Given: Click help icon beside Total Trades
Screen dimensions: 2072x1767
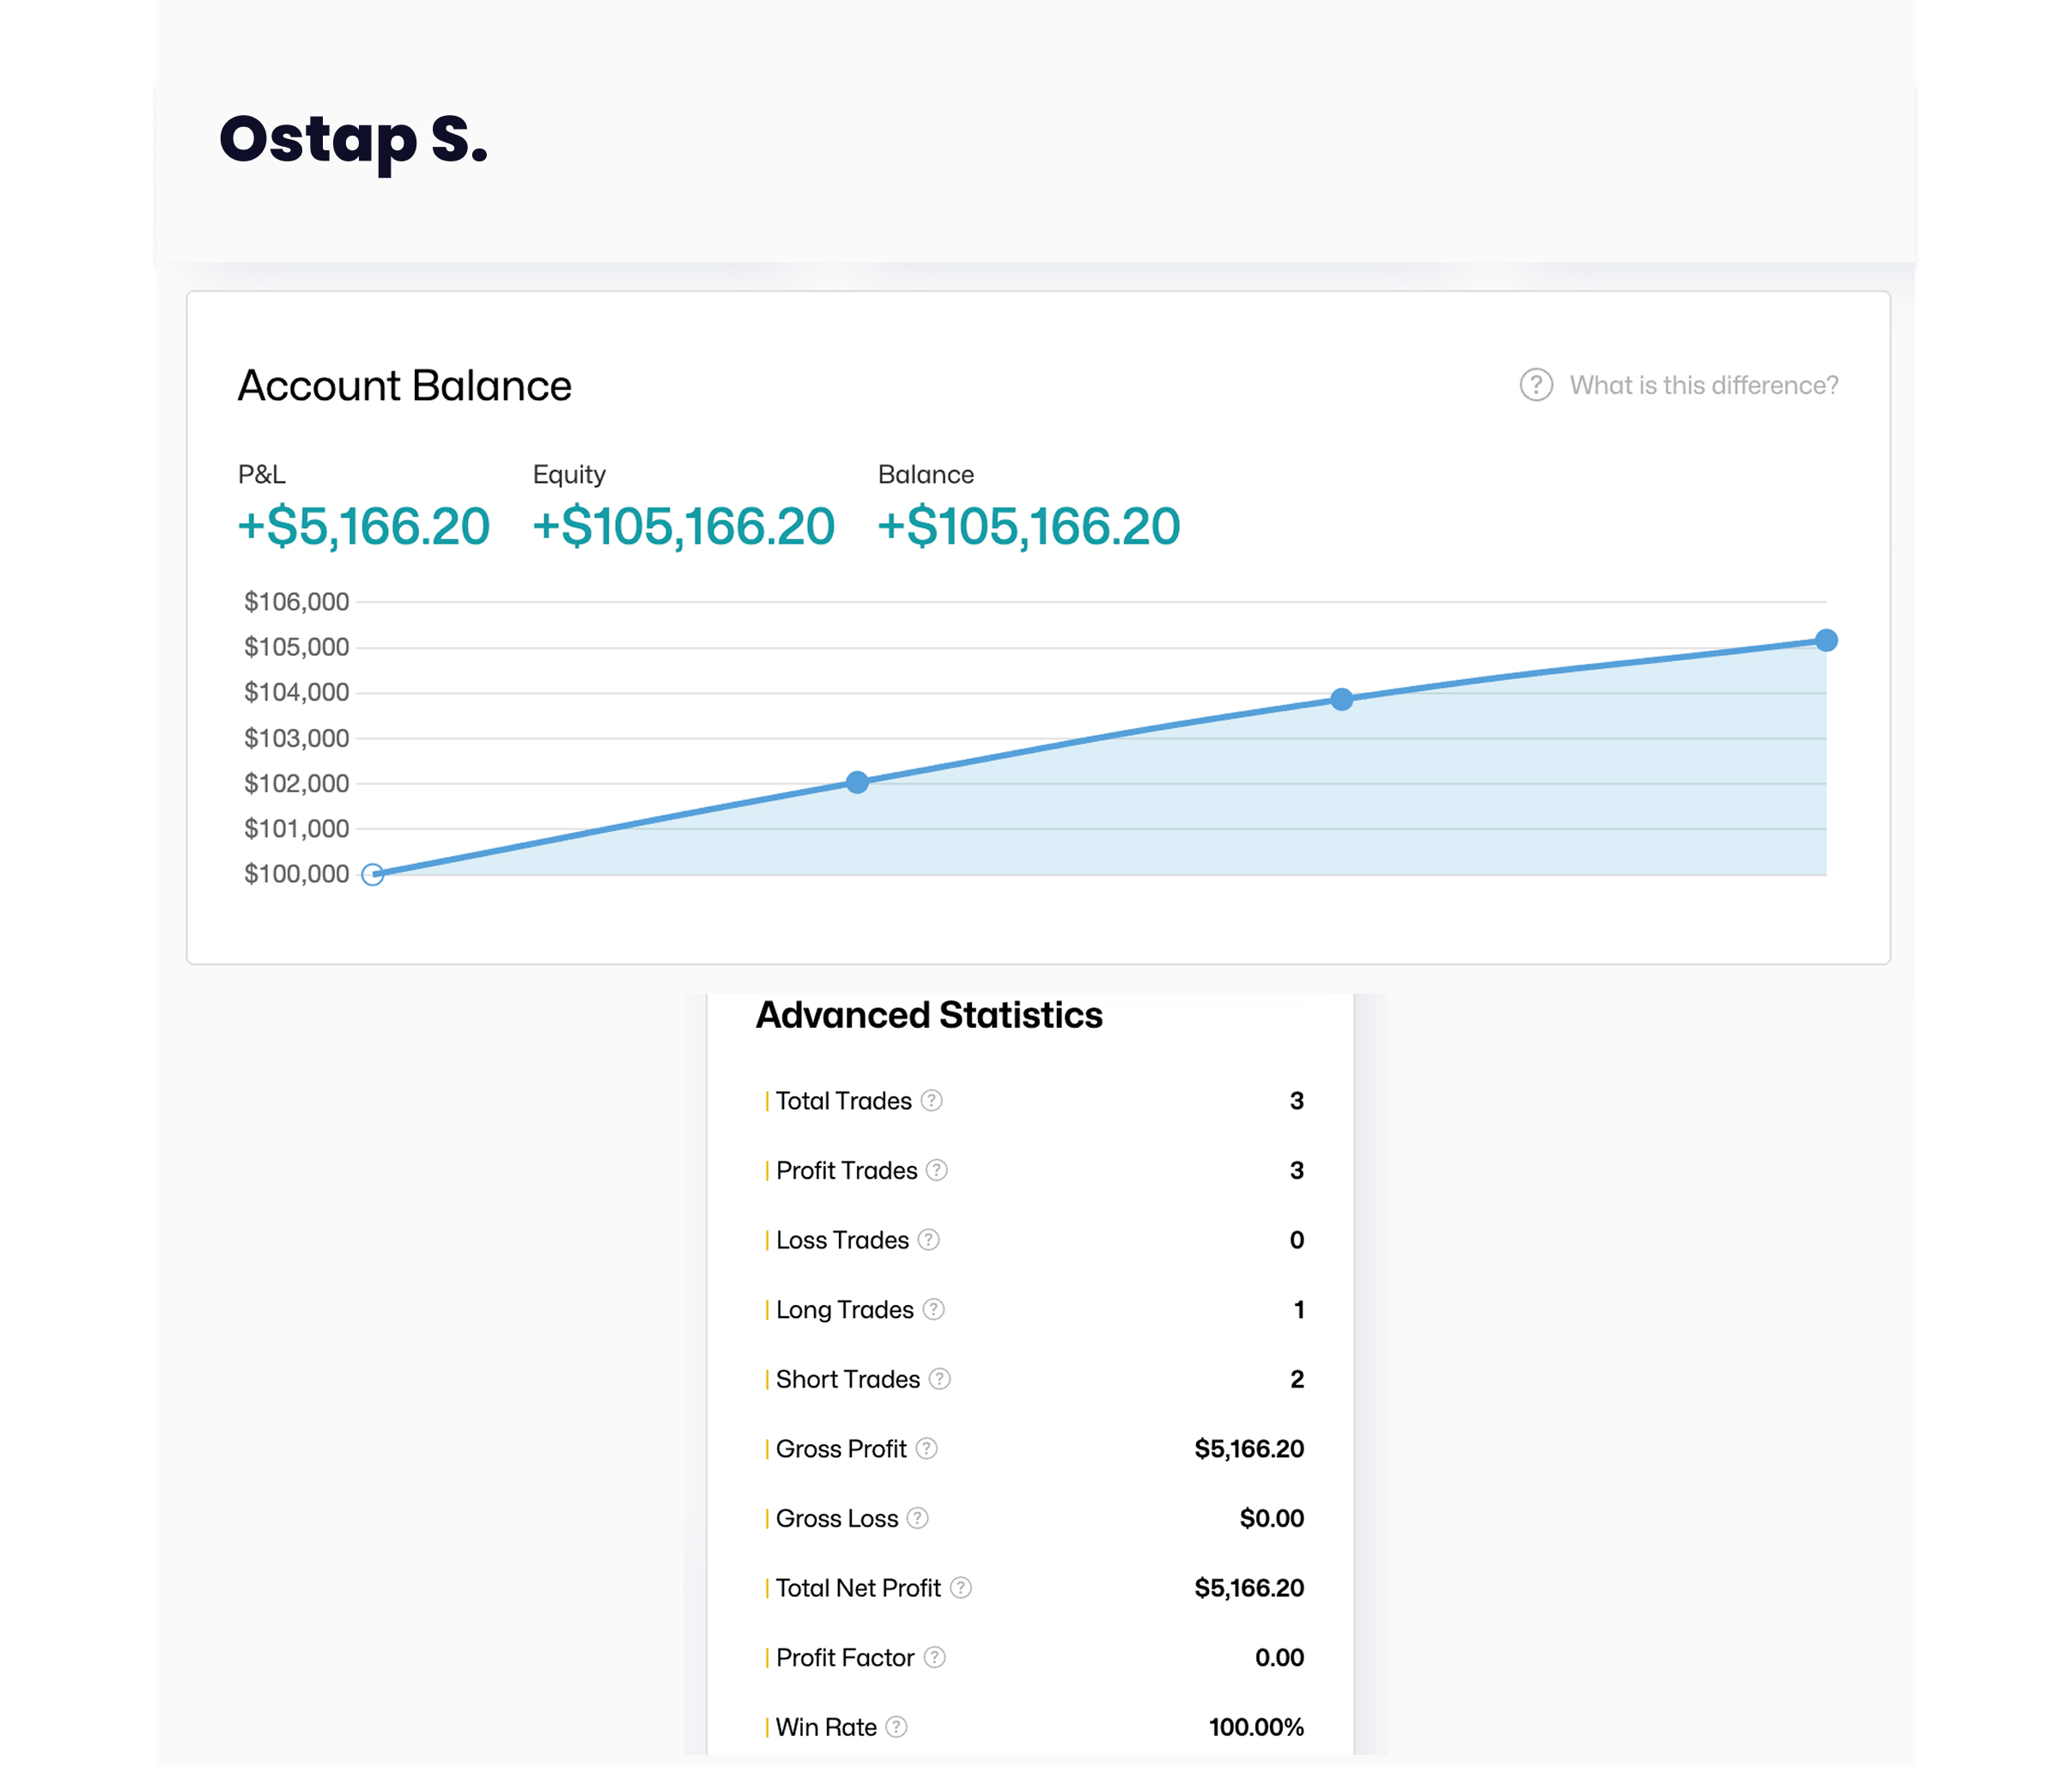Looking at the screenshot, I should (x=931, y=1100).
